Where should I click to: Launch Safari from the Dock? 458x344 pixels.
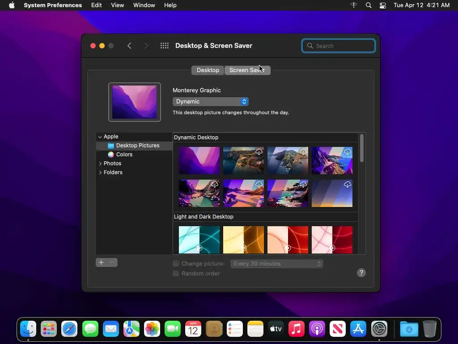tap(69, 329)
